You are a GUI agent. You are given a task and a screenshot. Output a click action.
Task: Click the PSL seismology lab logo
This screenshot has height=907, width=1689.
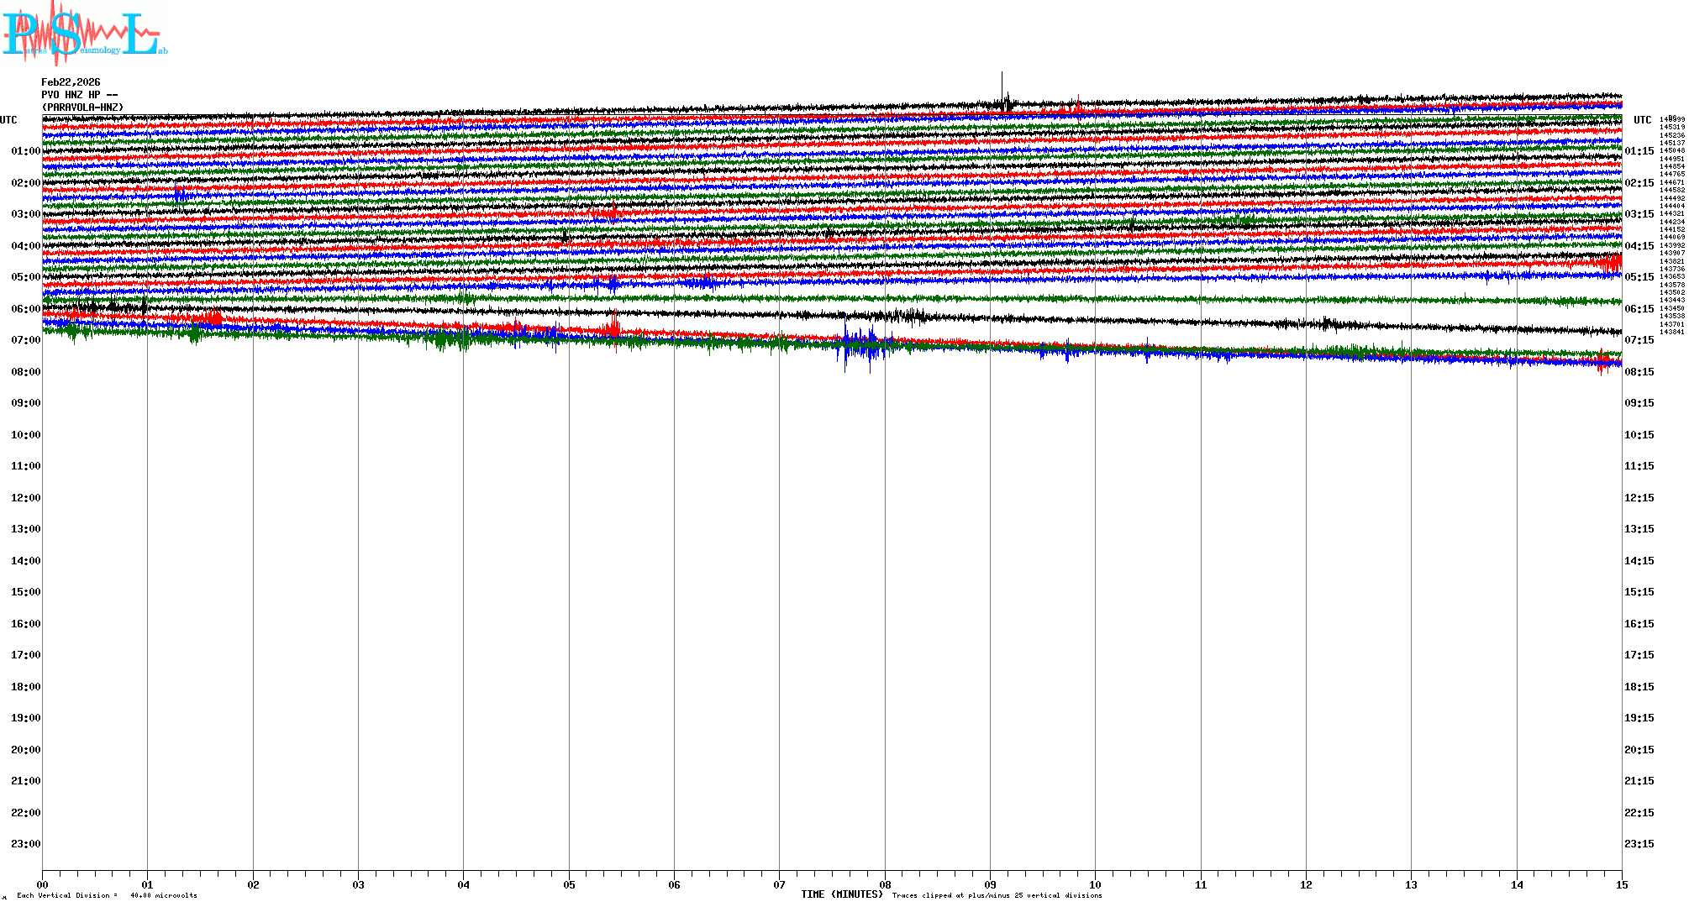pyautogui.click(x=84, y=34)
